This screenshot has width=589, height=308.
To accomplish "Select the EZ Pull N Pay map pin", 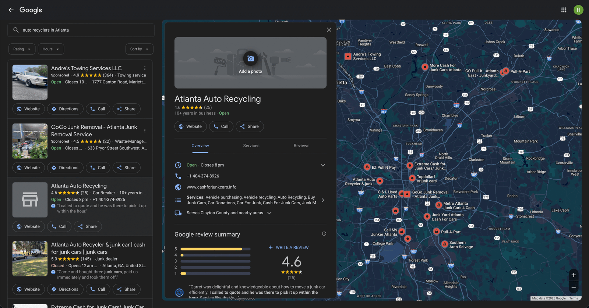I will point(367,167).
